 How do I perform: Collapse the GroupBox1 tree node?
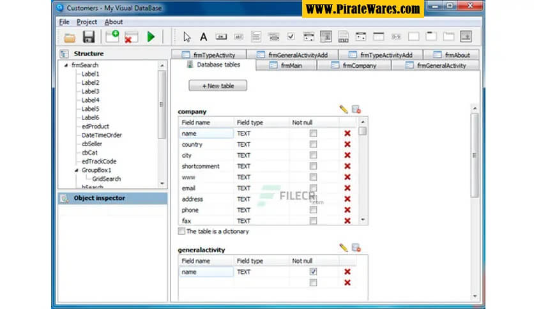coord(76,170)
